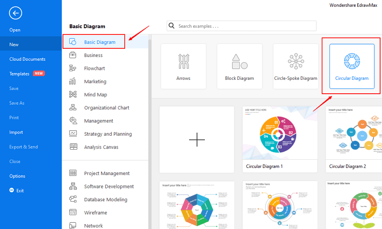
Task: Click the Exit minus-circle icon
Action: click(11, 190)
